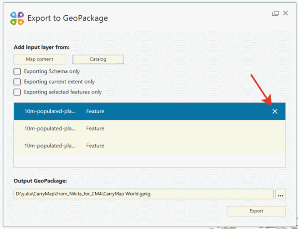The width and height of the screenshot is (298, 229).
Task: Click the CarryMap logo icon
Action: 17,18
